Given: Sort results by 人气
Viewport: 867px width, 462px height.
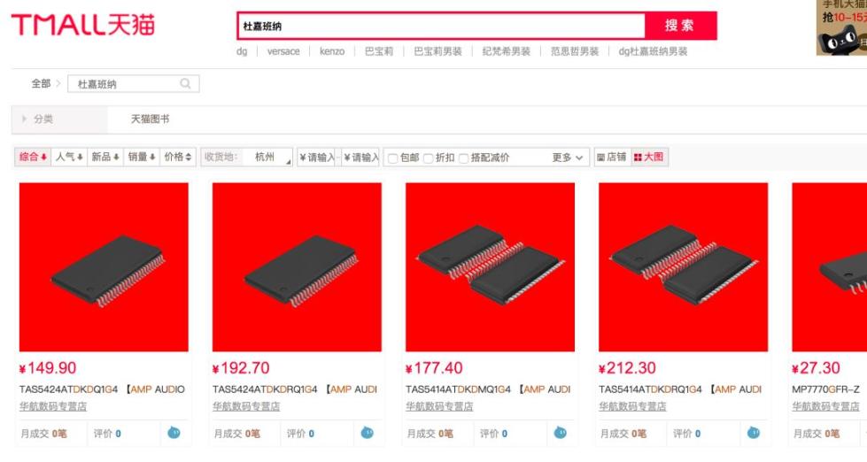Looking at the screenshot, I should click(x=69, y=157).
